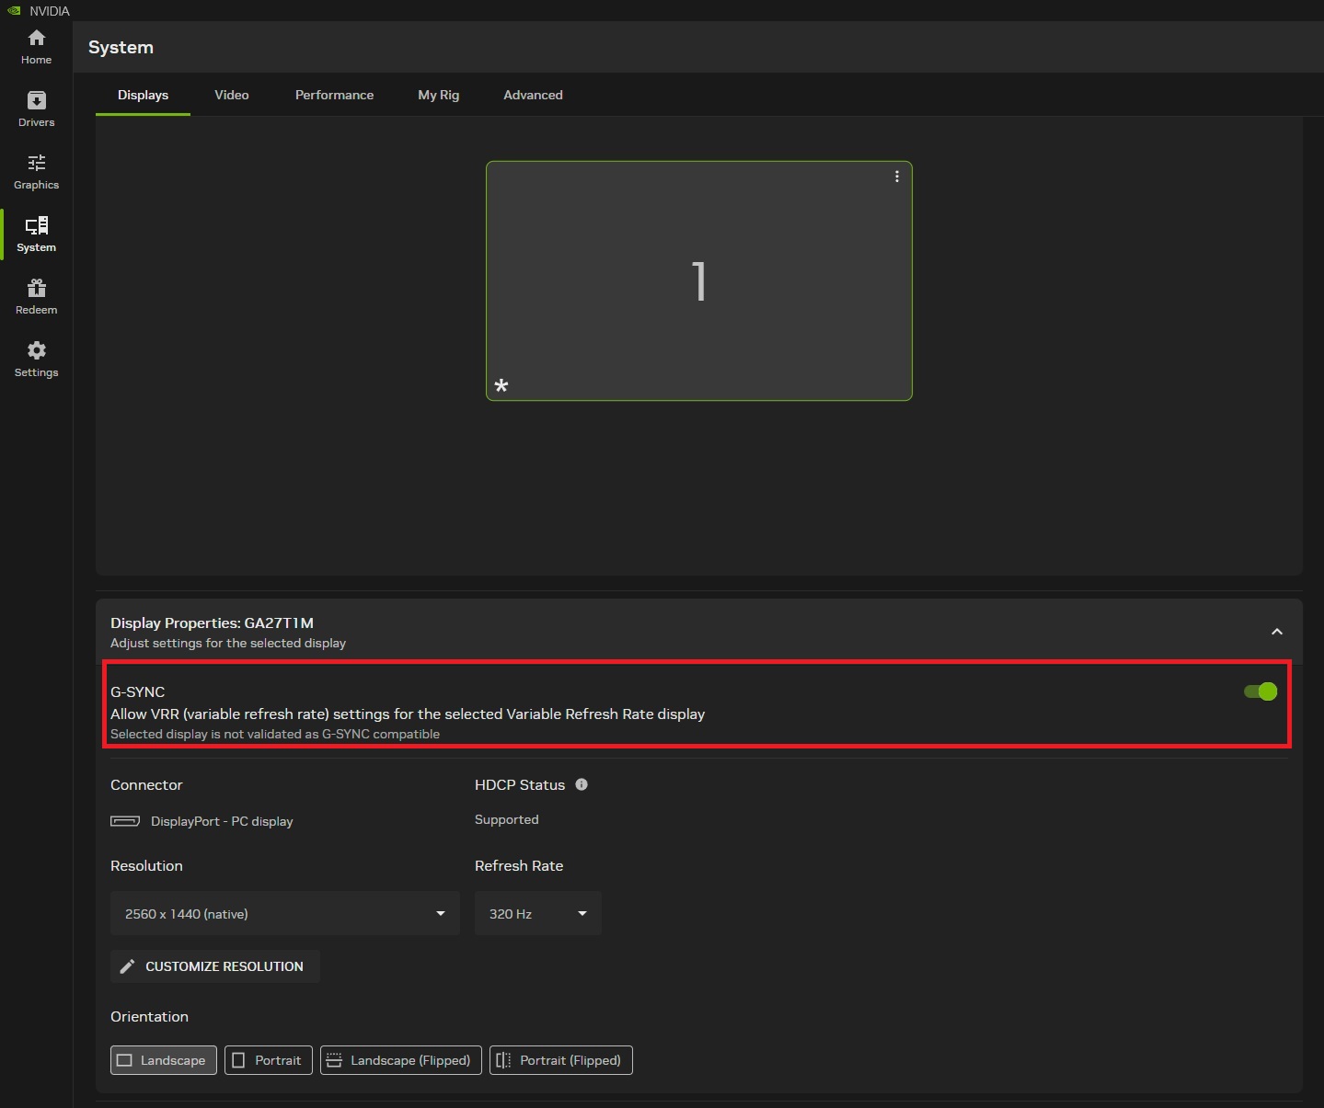Select Portrait orientation
Image resolution: width=1324 pixels, height=1108 pixels.
click(x=269, y=1060)
